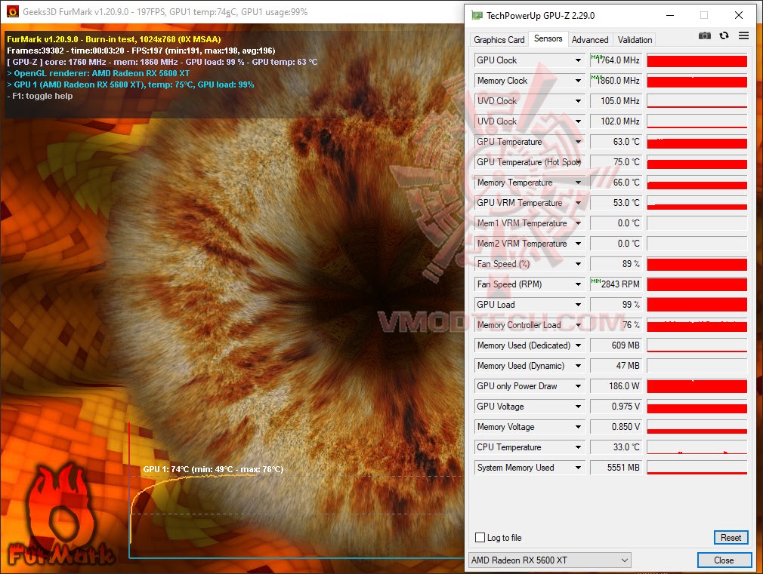This screenshot has height=574, width=763.
Task: Click the 2843 RPM fan value
Action: point(616,284)
